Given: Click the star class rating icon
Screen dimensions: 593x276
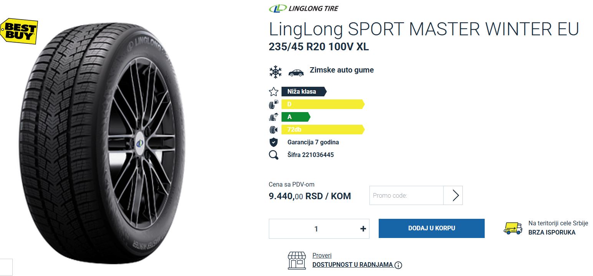Looking at the screenshot, I should (x=273, y=92).
